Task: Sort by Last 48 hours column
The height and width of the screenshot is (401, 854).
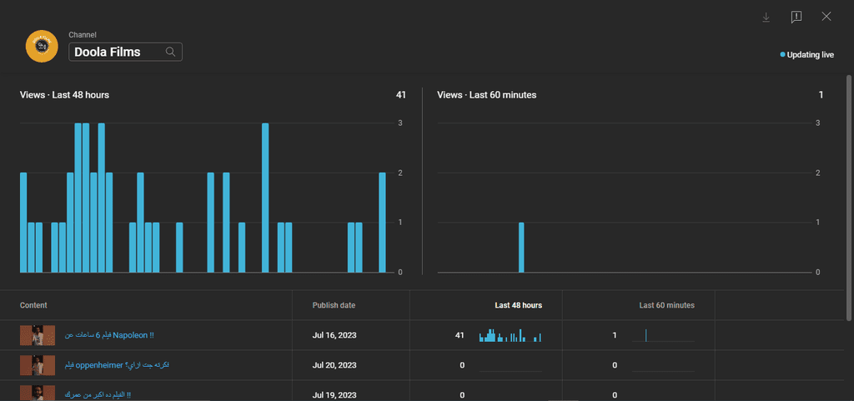Action: point(518,305)
